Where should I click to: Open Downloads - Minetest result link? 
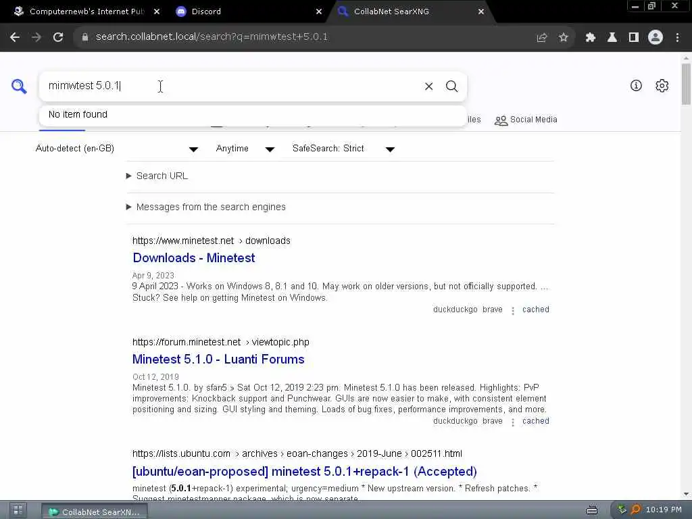tap(194, 257)
